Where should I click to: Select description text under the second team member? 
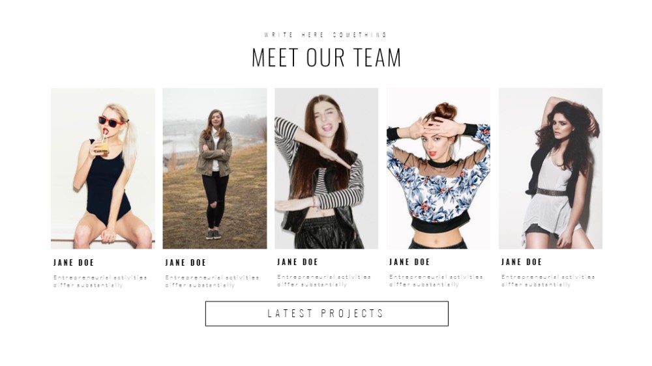pos(212,281)
